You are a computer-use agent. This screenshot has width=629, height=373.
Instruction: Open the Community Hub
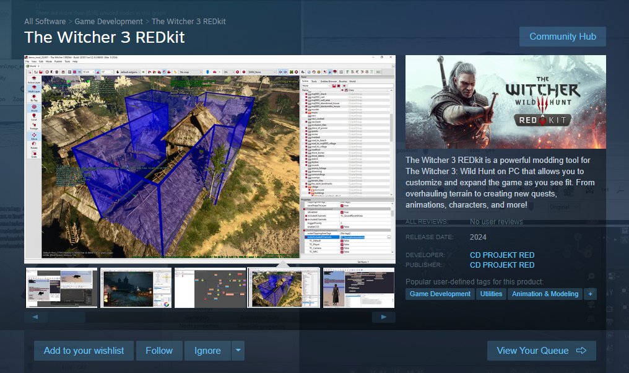562,37
